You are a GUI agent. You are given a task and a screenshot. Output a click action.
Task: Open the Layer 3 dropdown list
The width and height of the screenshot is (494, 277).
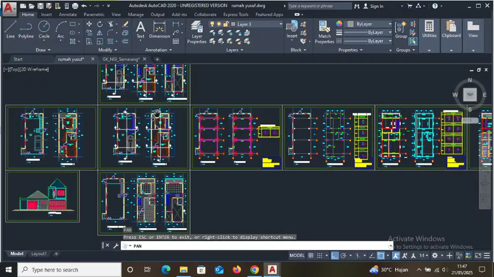pos(281,24)
